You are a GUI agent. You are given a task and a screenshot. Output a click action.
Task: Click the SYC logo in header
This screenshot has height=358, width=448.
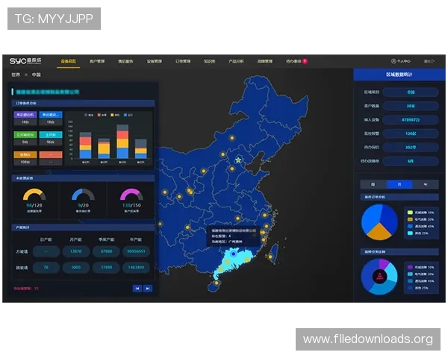[25, 61]
